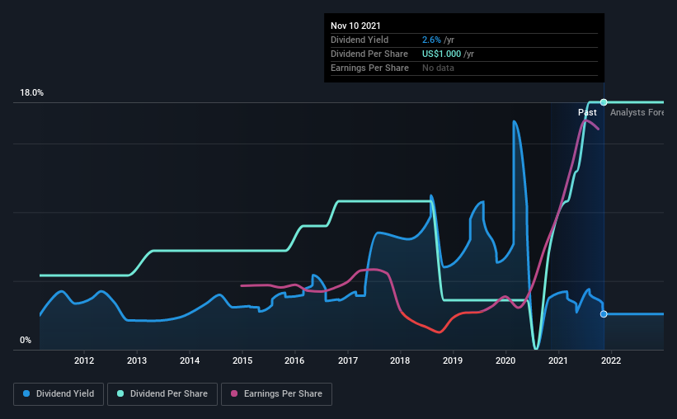Click the Nov 10 2021 tooltip date
Viewport: 677px width, 419px height.
click(x=356, y=26)
